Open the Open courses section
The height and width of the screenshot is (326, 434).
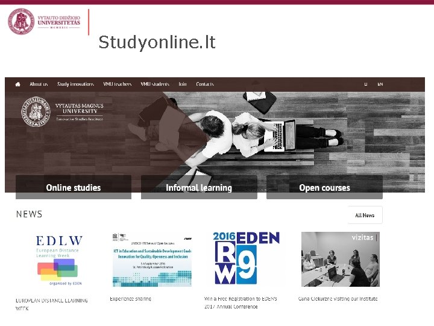[x=324, y=187]
